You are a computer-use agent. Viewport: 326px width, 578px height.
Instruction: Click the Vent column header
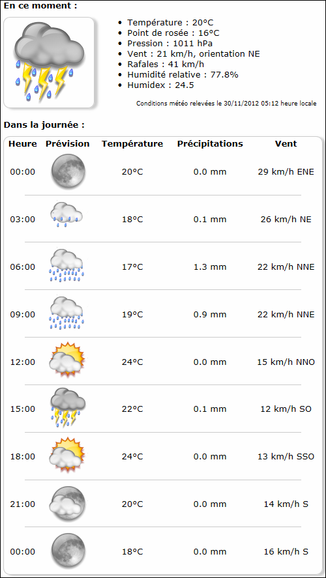286,144
